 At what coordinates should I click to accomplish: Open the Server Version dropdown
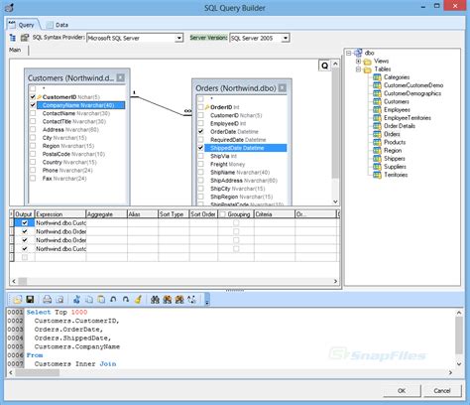[x=286, y=38]
